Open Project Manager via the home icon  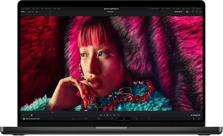[194, 119]
